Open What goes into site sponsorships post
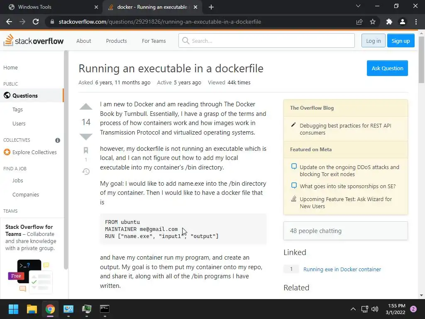This screenshot has height=319, width=425. 347,186
